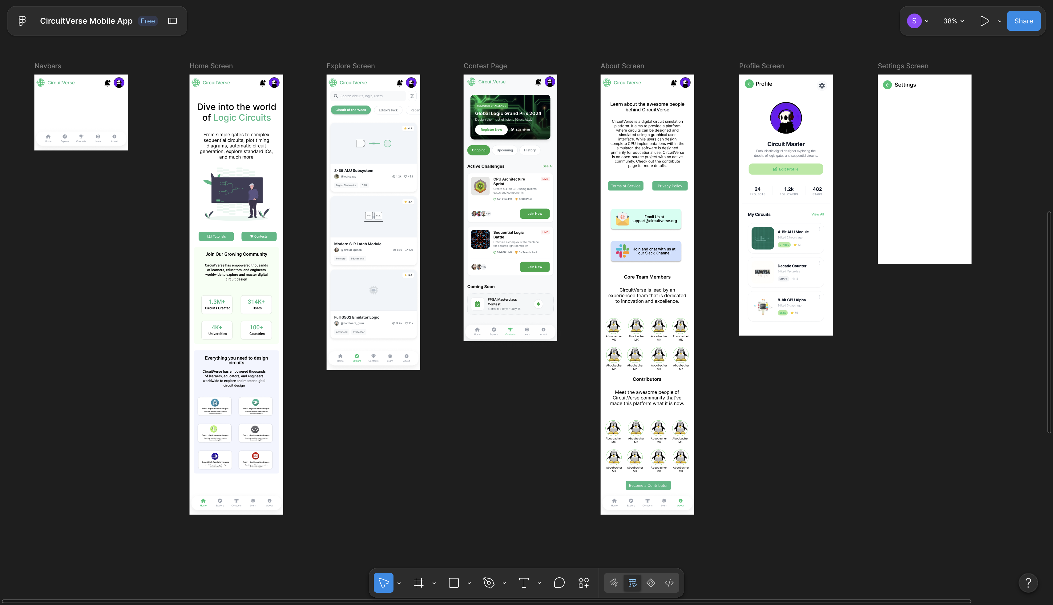
Task: Select the Rectangle shape tool
Action: (454, 583)
